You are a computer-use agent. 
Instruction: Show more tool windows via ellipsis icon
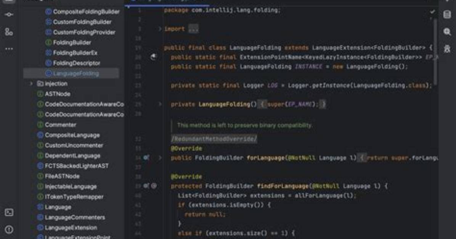point(9,49)
